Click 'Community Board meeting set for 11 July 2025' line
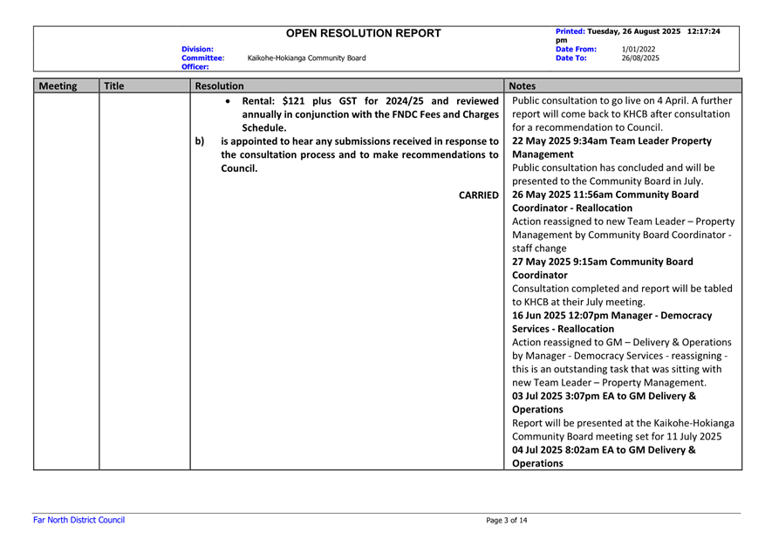This screenshot has width=772, height=546. [x=617, y=437]
